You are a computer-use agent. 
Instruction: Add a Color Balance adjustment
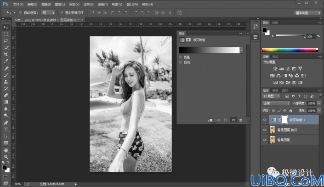point(279,76)
